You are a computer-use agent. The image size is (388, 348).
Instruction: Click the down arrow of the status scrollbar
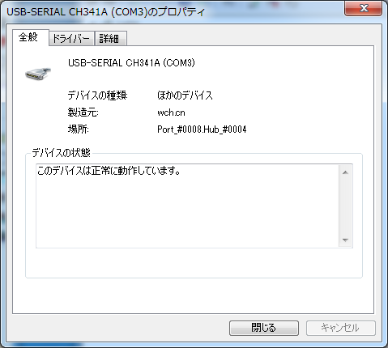point(345,240)
